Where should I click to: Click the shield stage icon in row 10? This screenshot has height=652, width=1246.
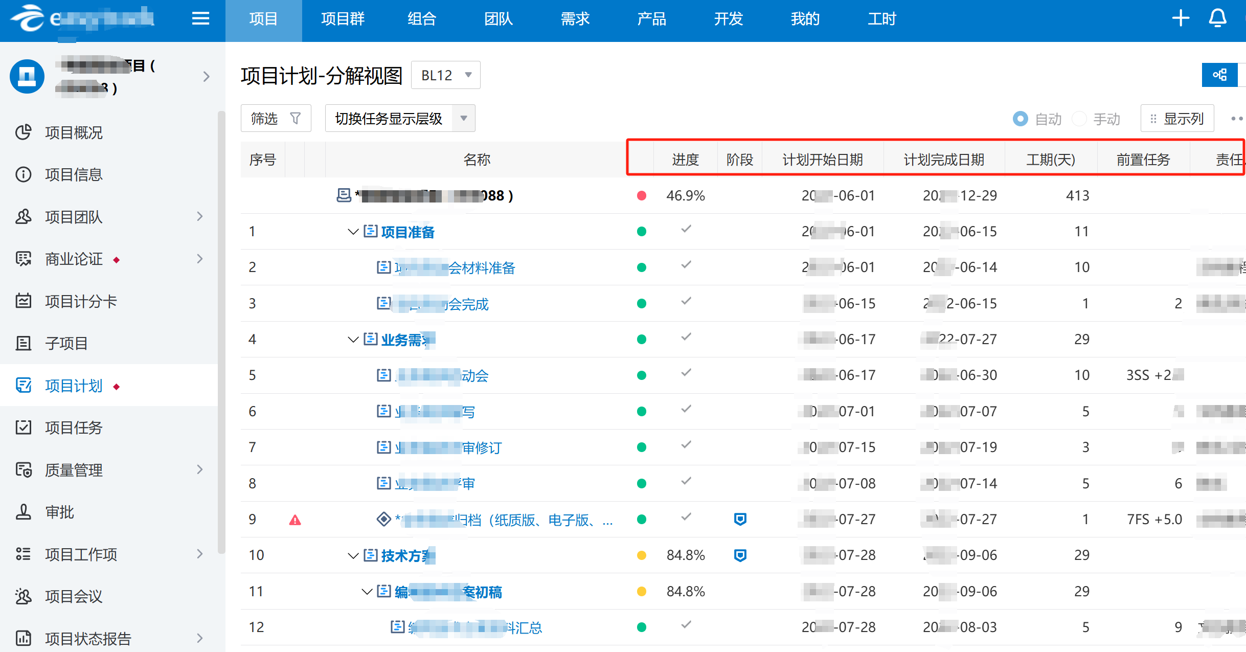[740, 555]
